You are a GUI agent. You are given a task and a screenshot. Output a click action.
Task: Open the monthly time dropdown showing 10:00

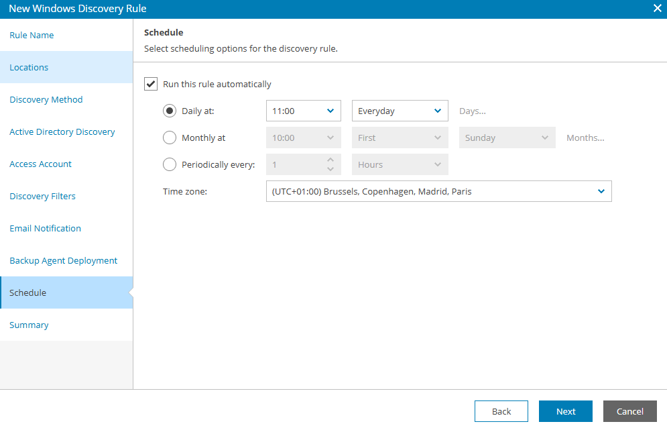[x=303, y=138]
